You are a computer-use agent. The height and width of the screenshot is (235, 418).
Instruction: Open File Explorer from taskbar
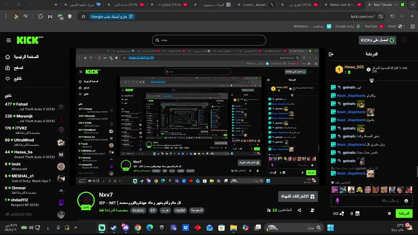click(233, 227)
